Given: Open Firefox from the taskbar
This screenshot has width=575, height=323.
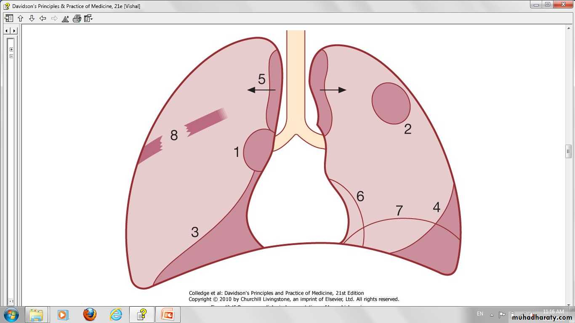Looking at the screenshot, I should 89,314.
